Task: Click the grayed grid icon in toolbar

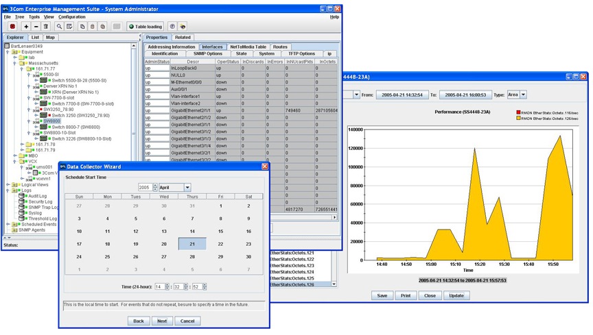Action: click(117, 27)
